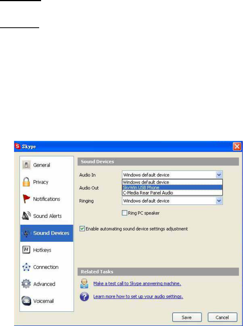Click the Connection network icon
The image size is (243, 326).
pyautogui.click(x=26, y=267)
